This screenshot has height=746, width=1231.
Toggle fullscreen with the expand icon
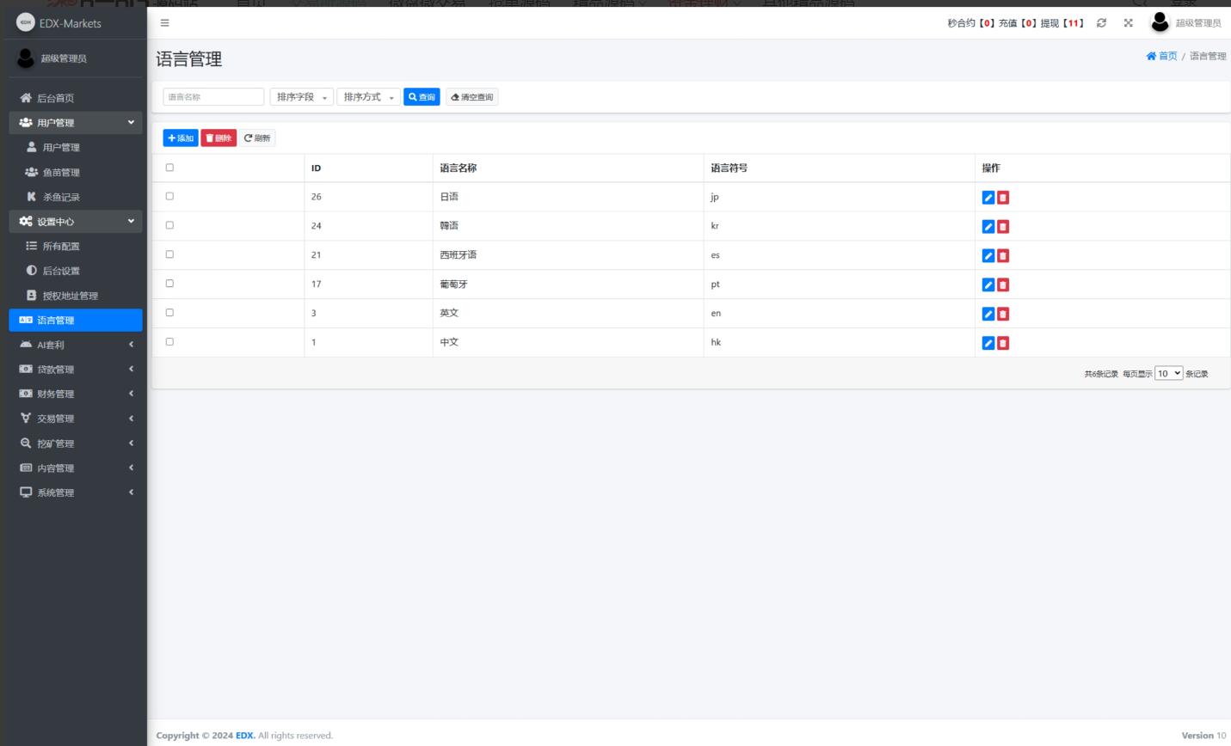click(1128, 23)
